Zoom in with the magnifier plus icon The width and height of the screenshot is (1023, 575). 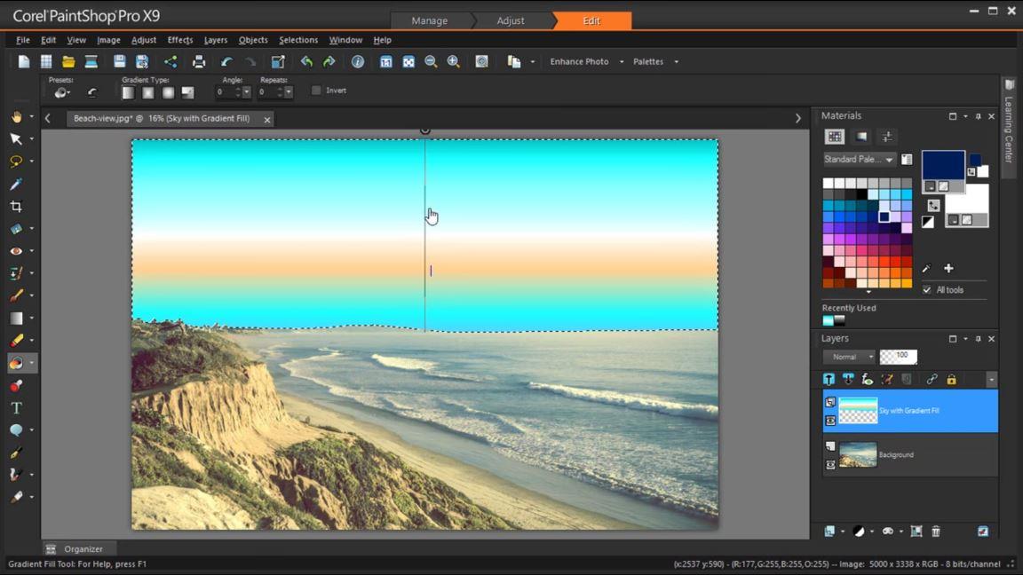click(x=454, y=61)
